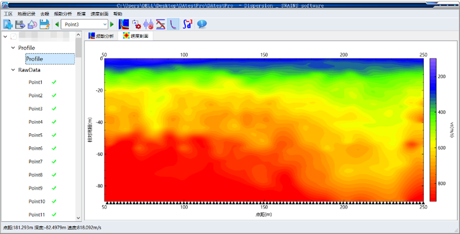Click the status bar coordinate readout text
The width and height of the screenshot is (460, 234).
52,227
